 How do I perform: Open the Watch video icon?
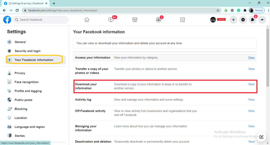[111, 20]
